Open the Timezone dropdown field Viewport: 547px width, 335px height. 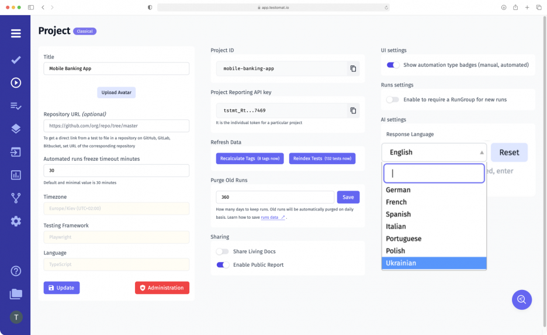pos(116,209)
